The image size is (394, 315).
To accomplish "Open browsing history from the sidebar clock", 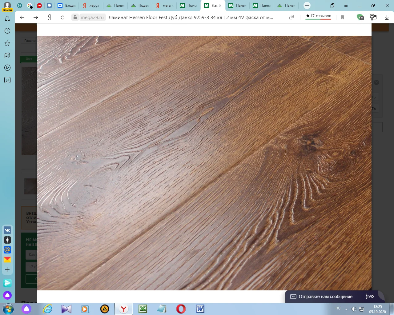I will (x=7, y=31).
